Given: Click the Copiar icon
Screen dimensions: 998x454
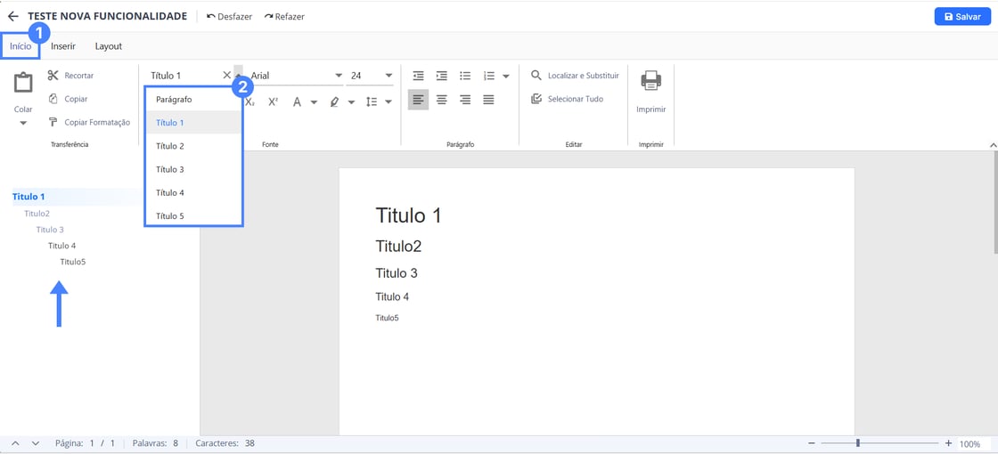Looking at the screenshot, I should click(53, 99).
